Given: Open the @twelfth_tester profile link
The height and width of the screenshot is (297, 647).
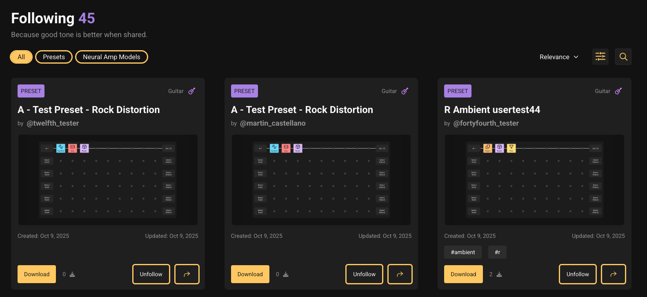Looking at the screenshot, I should pos(53,123).
